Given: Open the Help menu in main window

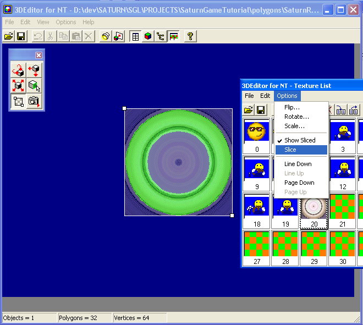Looking at the screenshot, I should 88,22.
